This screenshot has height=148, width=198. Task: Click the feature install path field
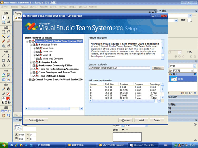coord(119,68)
